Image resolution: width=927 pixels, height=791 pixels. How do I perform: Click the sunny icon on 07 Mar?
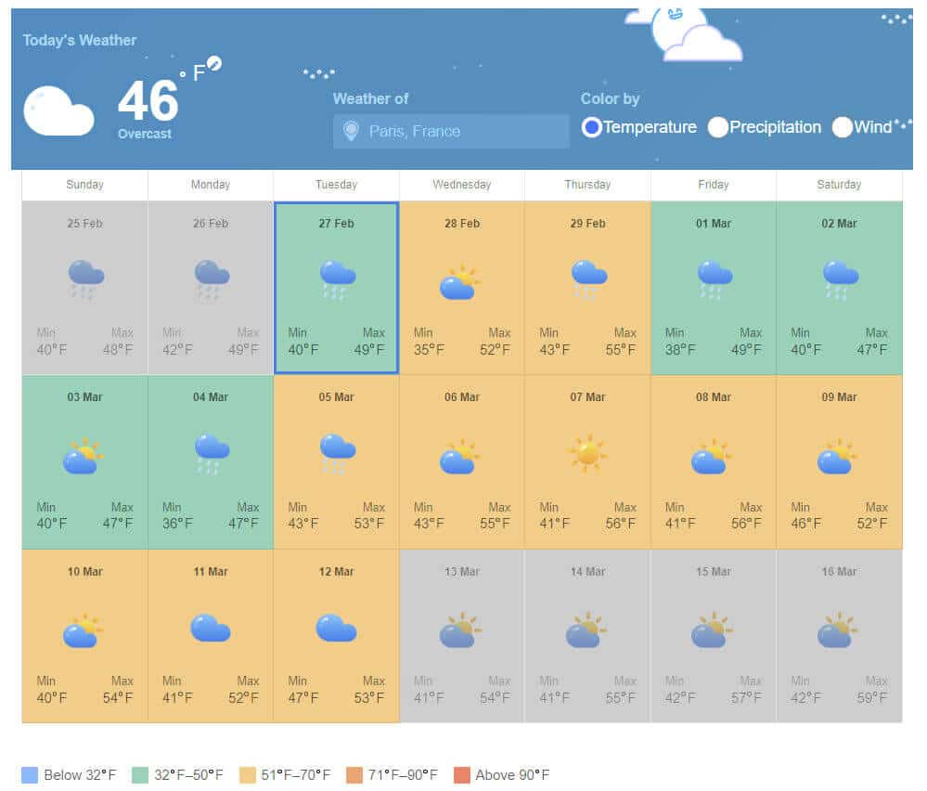coord(587,453)
